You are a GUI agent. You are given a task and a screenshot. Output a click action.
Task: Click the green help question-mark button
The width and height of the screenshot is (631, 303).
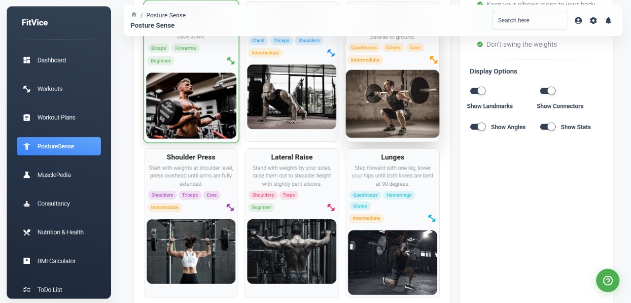coord(607,280)
